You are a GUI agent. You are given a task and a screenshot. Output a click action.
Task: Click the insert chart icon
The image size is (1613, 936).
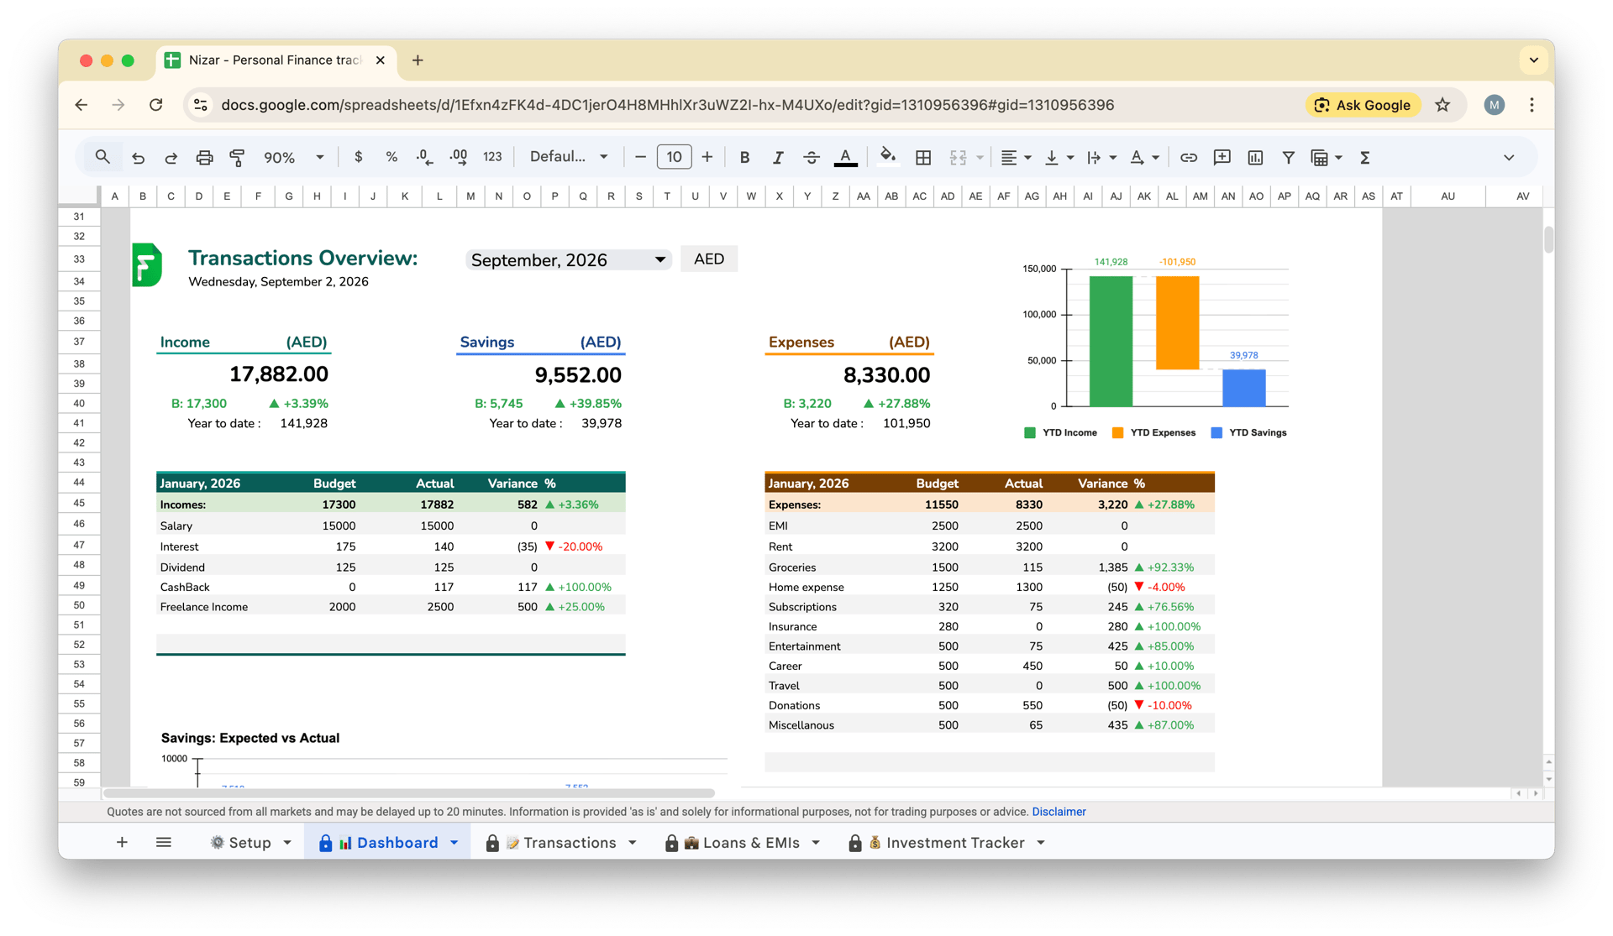1255,157
